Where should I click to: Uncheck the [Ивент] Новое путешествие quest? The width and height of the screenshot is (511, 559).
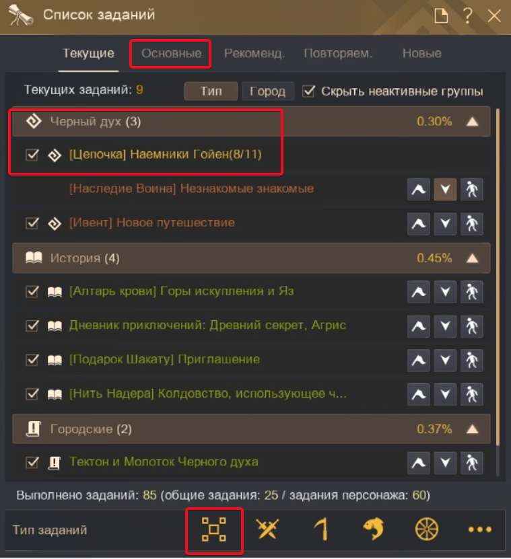click(32, 223)
